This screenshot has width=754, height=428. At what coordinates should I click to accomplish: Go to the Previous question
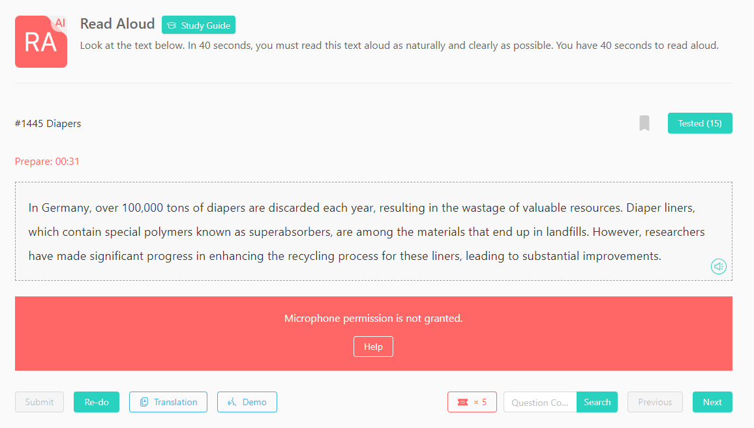tap(655, 402)
